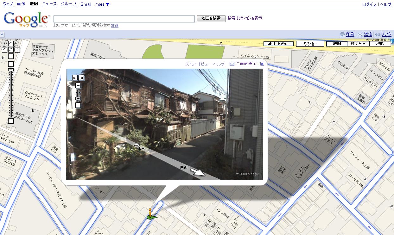Click the Street View zoom slider handle

78,99
